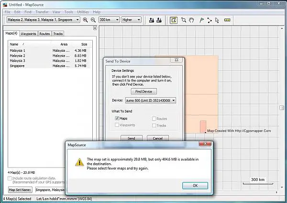The width and height of the screenshot is (287, 203).
Task: Click the Map Set Name button
Action: pos(20,190)
